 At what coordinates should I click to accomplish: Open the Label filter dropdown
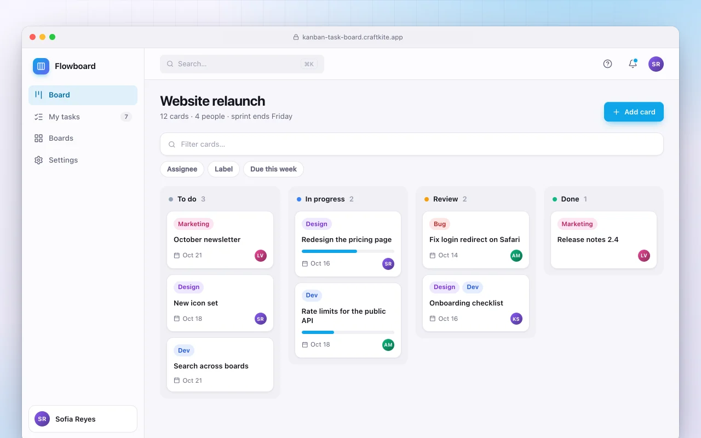[x=223, y=169]
